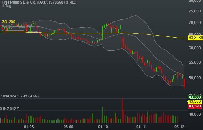This screenshot has height=130, width=203.
Task: Select the 01.10. date axis marker
Action: (x=103, y=127)
